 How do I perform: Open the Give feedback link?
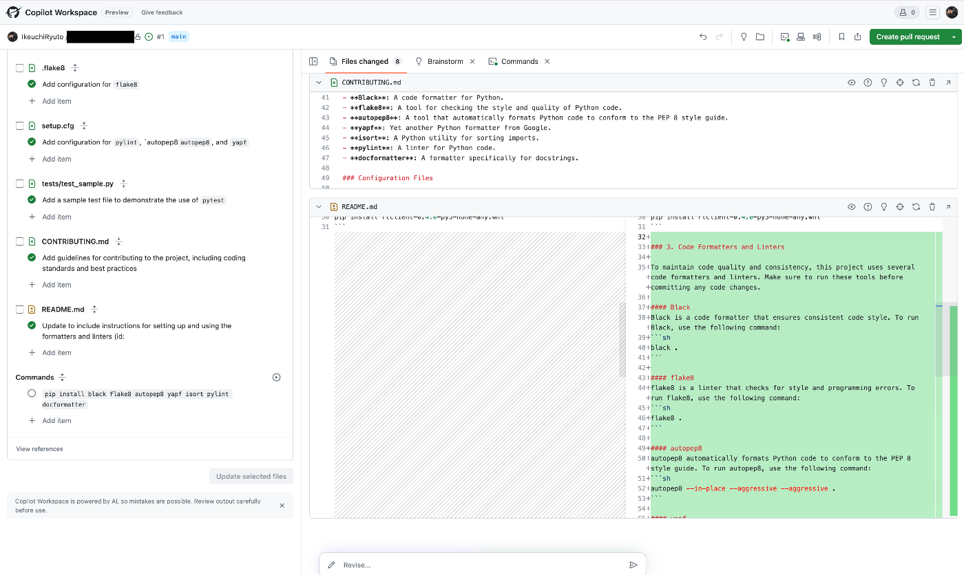click(163, 12)
